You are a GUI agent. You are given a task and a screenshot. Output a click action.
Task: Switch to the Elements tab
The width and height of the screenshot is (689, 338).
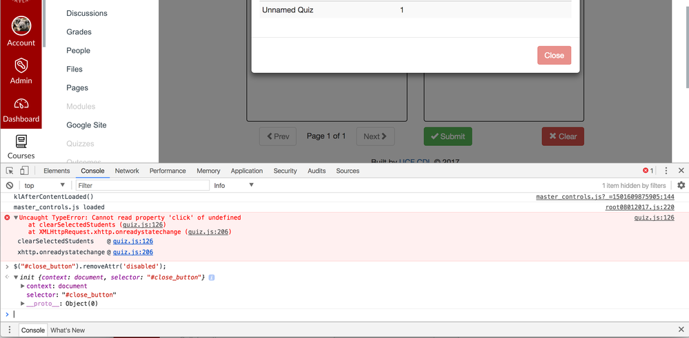pyautogui.click(x=57, y=171)
